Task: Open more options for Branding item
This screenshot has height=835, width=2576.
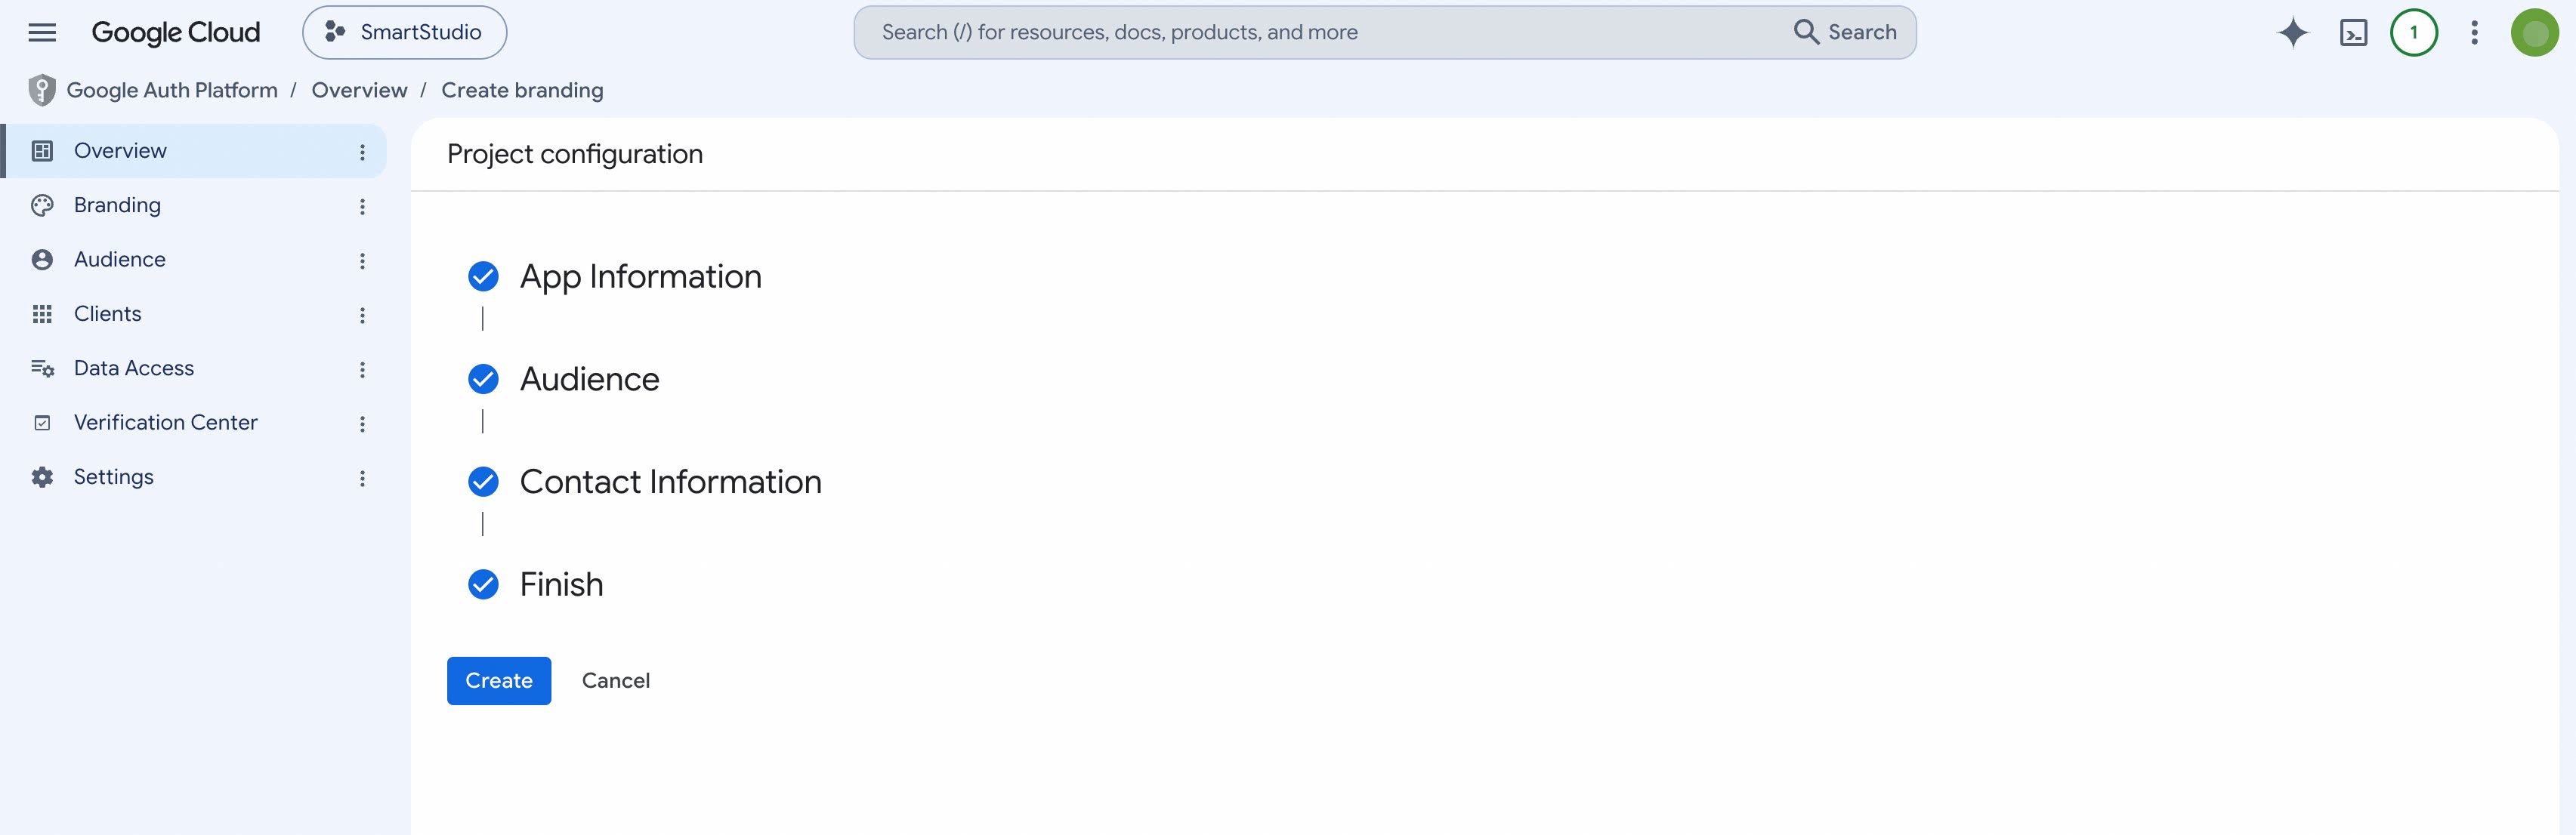Action: 362,206
